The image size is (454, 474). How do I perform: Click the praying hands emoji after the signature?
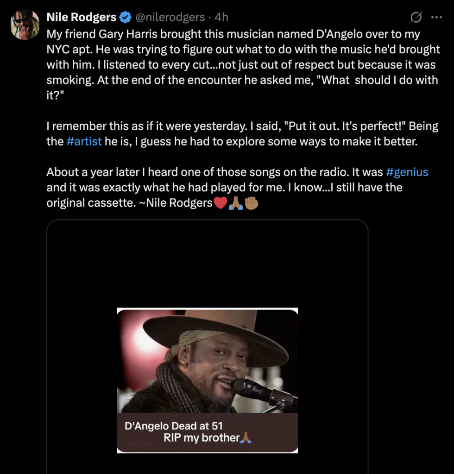[236, 203]
